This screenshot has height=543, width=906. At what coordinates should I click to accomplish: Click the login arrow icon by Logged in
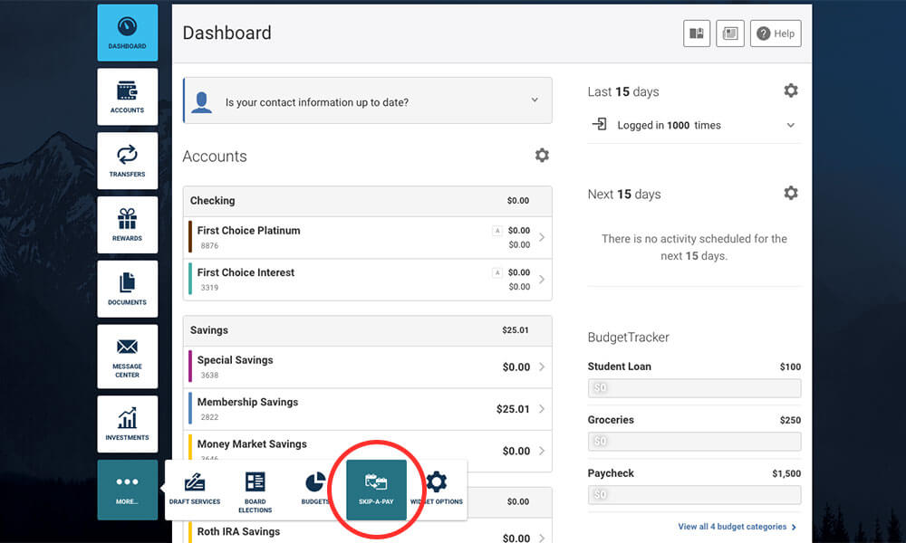coord(599,125)
